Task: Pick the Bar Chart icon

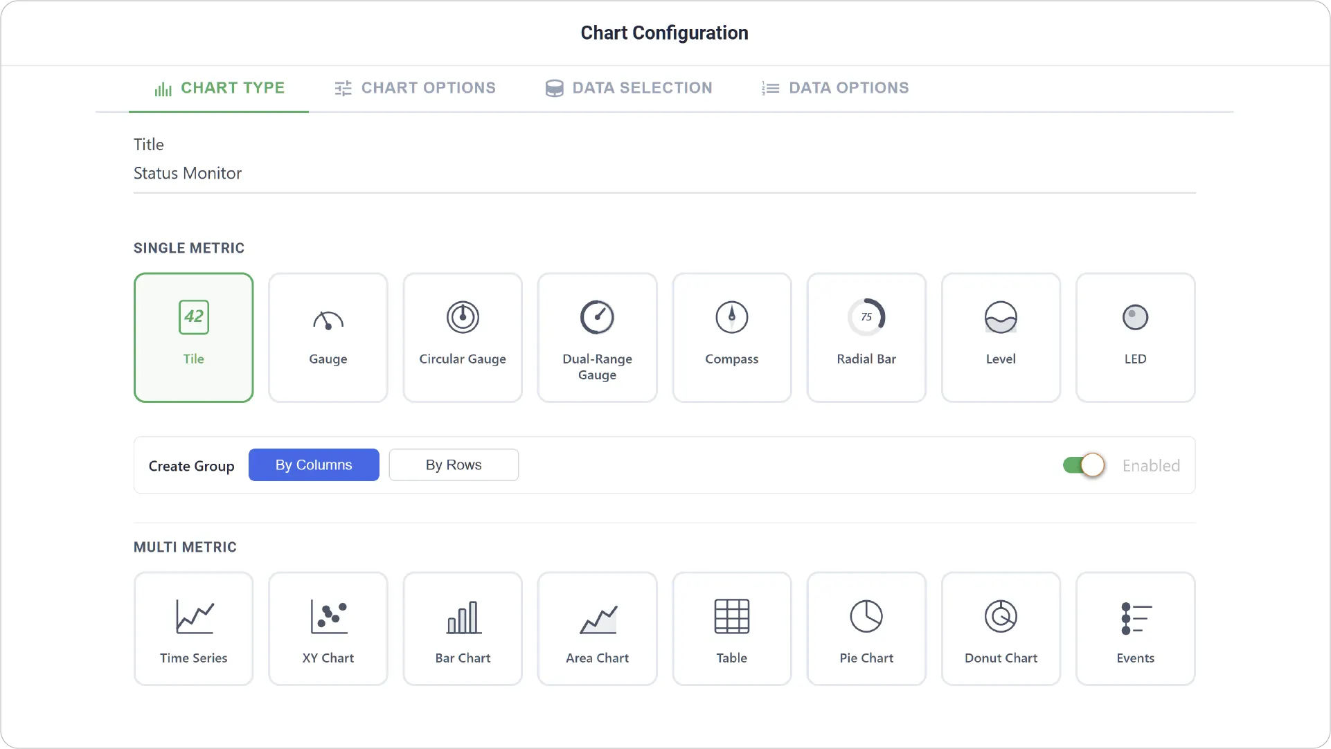Action: (463, 616)
